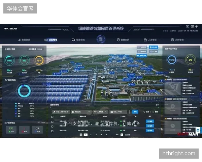Open the alarm thumbnail dated 15:13:18
Image resolution: width=202 pixels, height=162 pixels.
point(172,108)
